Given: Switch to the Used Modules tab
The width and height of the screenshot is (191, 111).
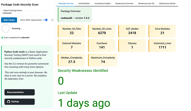Looking at the screenshot, I should [x=84, y=3].
